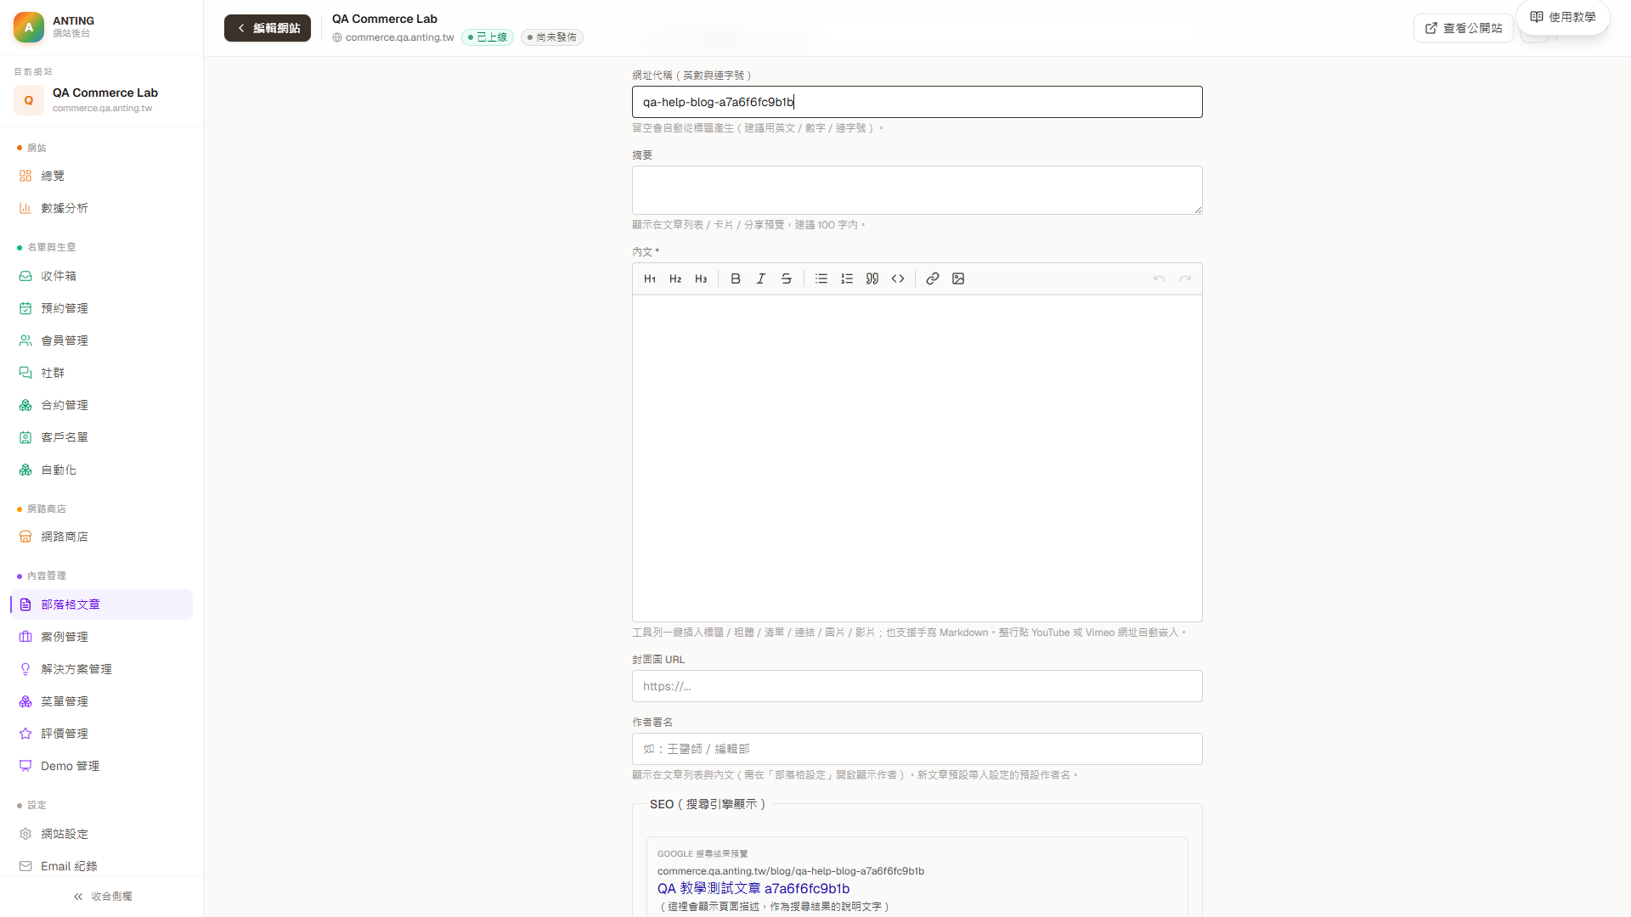Viewport: 1631px width, 917px height.
Task: Go to 會員管理 in sidebar
Action: point(102,340)
